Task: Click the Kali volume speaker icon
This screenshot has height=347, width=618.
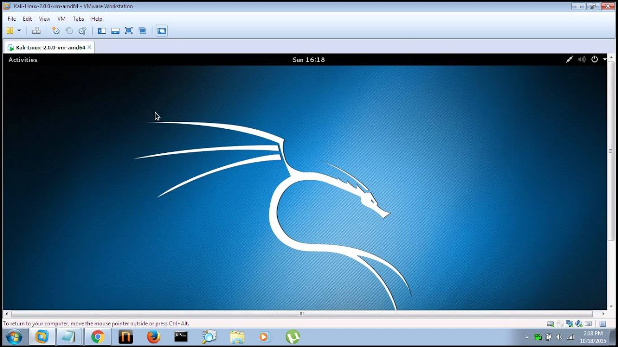Action: pos(582,59)
